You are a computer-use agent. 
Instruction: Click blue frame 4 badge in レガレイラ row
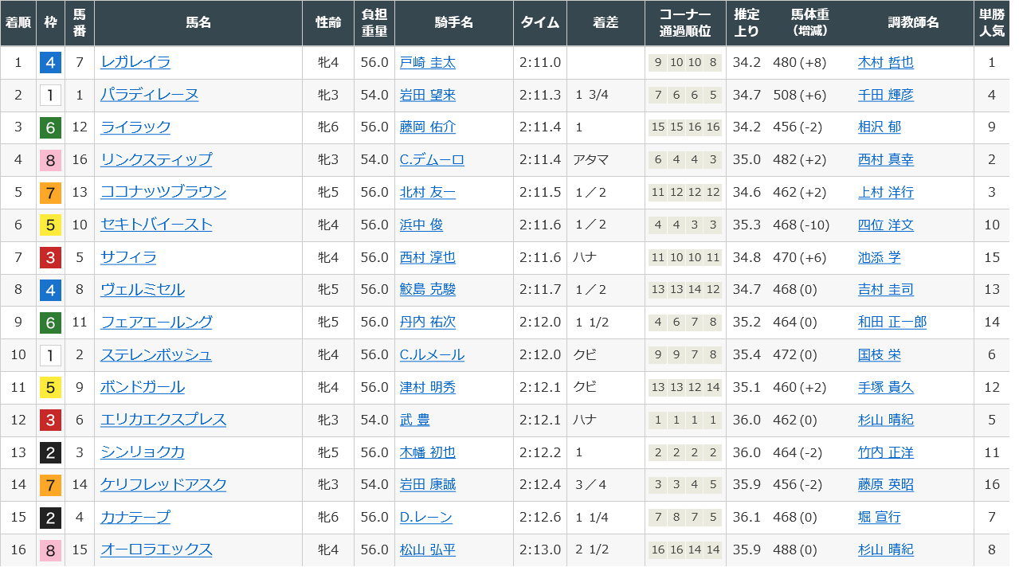click(50, 62)
